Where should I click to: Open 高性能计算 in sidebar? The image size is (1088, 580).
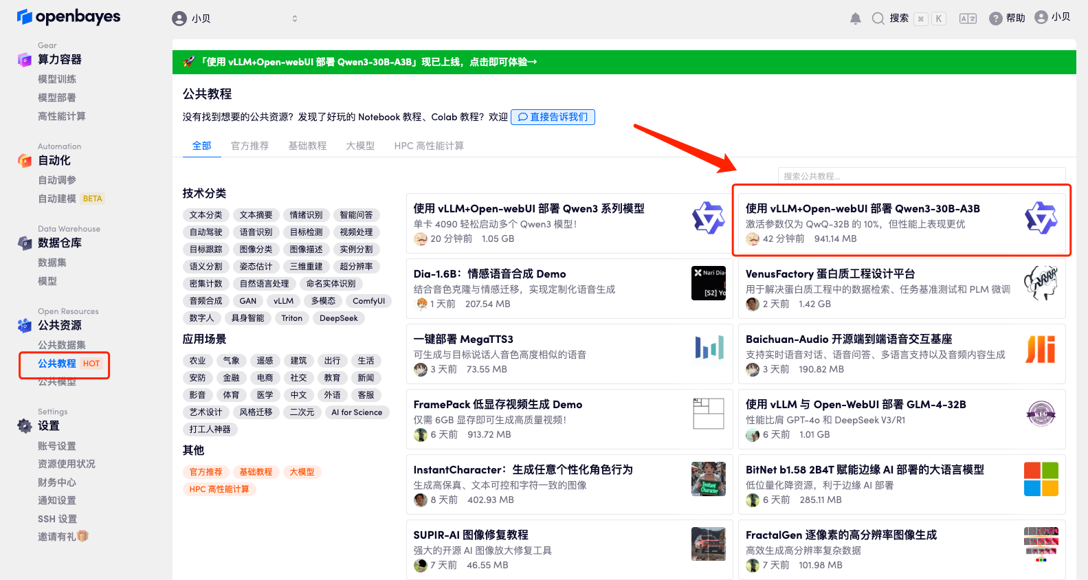pyautogui.click(x=62, y=116)
